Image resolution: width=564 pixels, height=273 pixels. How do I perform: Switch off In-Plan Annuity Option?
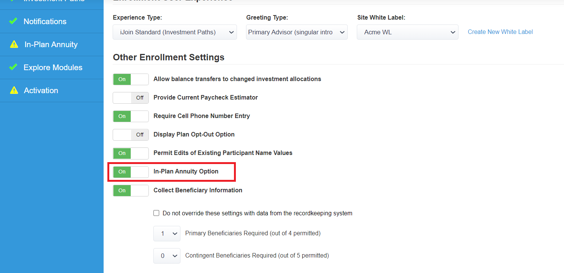(x=131, y=172)
